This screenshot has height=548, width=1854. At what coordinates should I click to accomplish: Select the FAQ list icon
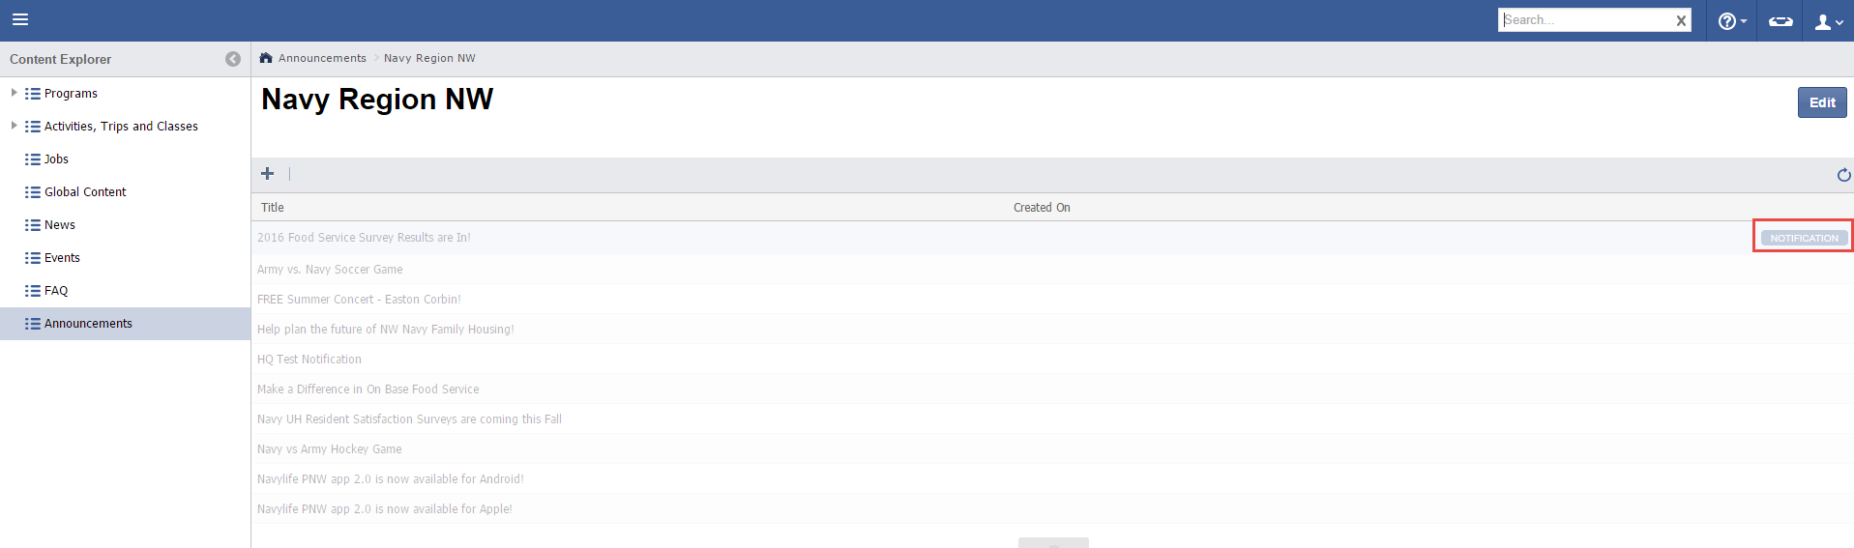[x=33, y=291]
